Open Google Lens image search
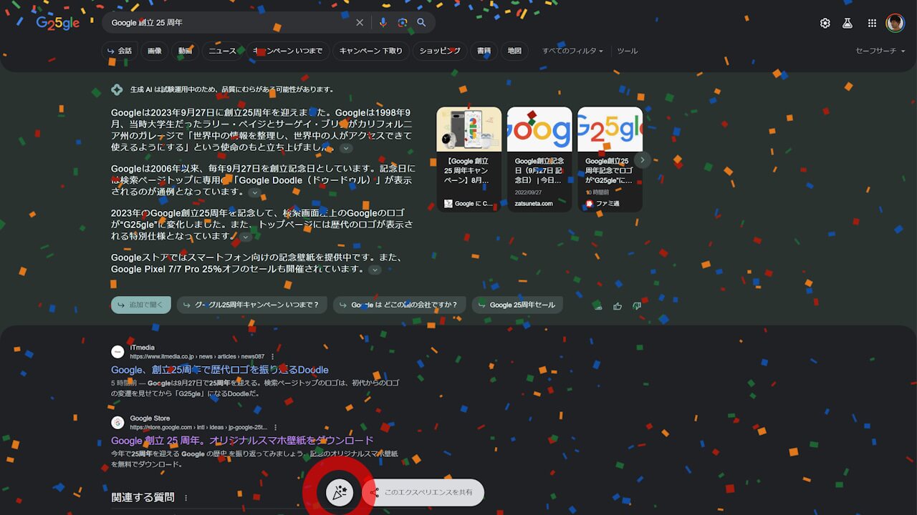 click(403, 22)
